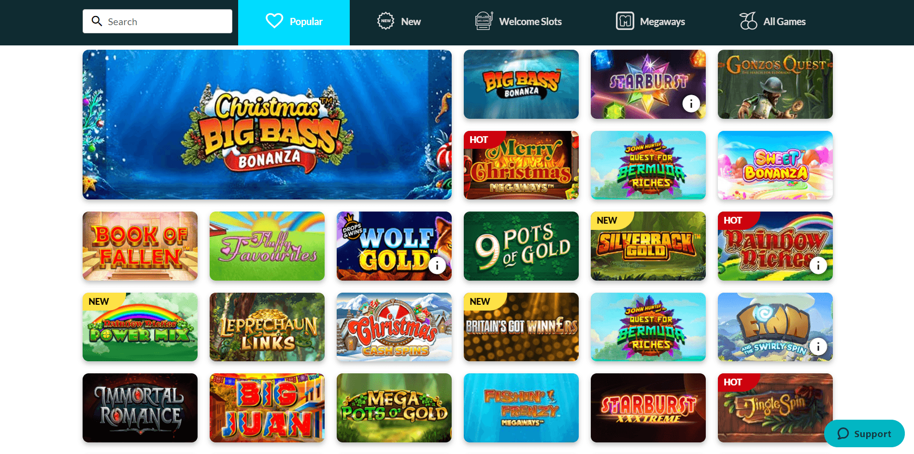
Task: Launch Immortal Romance game tile
Action: (x=140, y=408)
